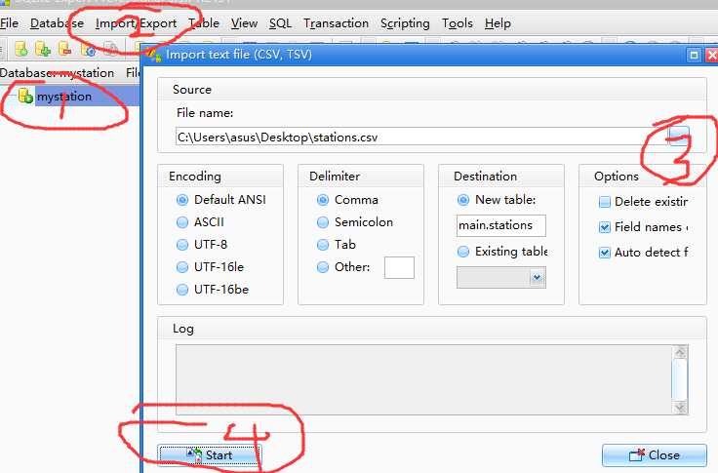Click the database icon beside mystation in tree
718x473 pixels.
(25, 97)
